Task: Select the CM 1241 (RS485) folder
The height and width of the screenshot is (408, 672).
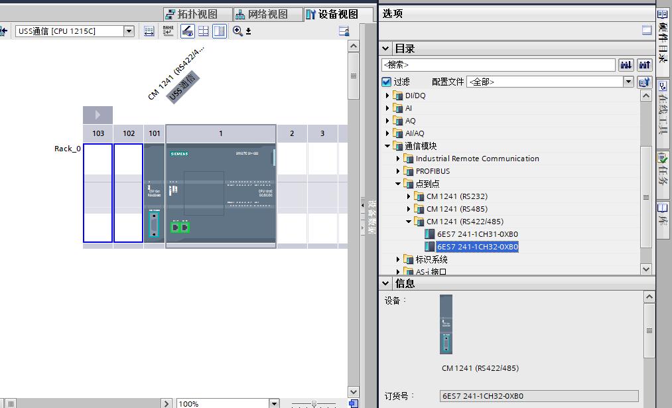Action: click(457, 209)
